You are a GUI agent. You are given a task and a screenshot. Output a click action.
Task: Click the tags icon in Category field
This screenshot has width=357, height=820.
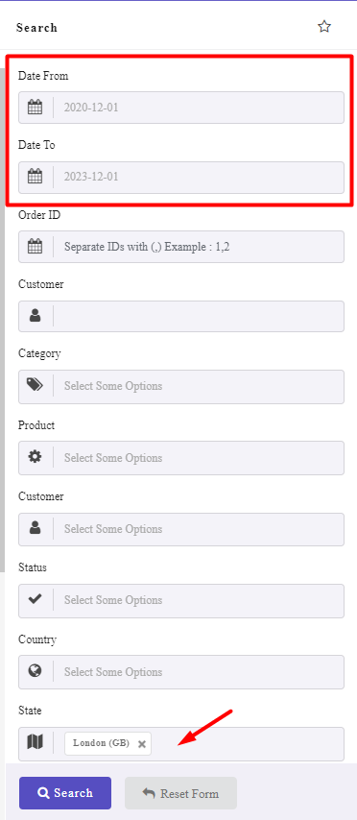[x=35, y=385]
